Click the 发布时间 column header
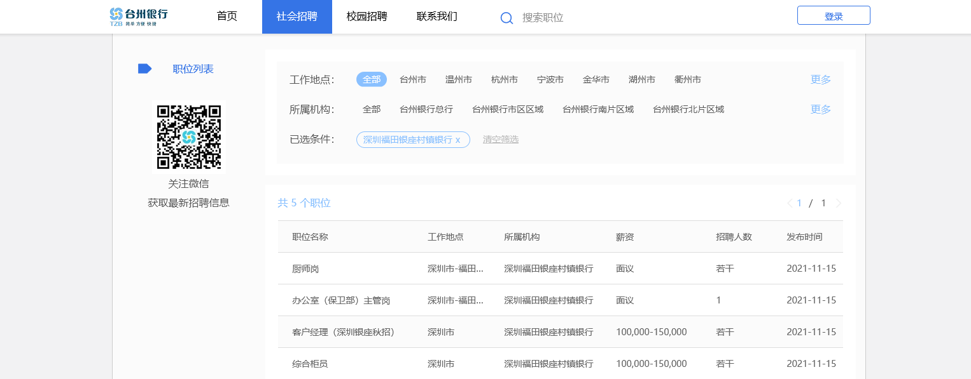Screen dimensions: 971x379 coord(804,237)
